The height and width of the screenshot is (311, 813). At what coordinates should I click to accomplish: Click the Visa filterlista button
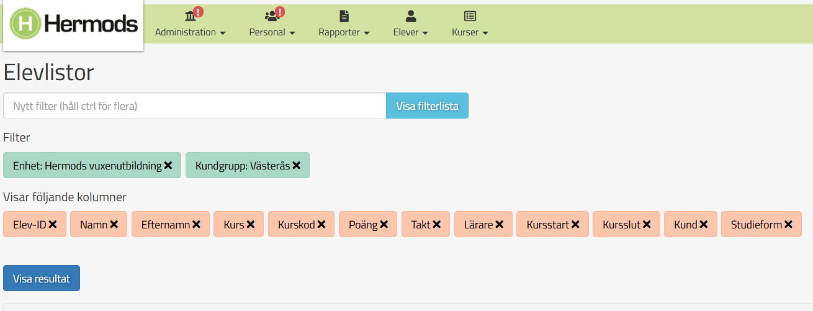pos(427,106)
